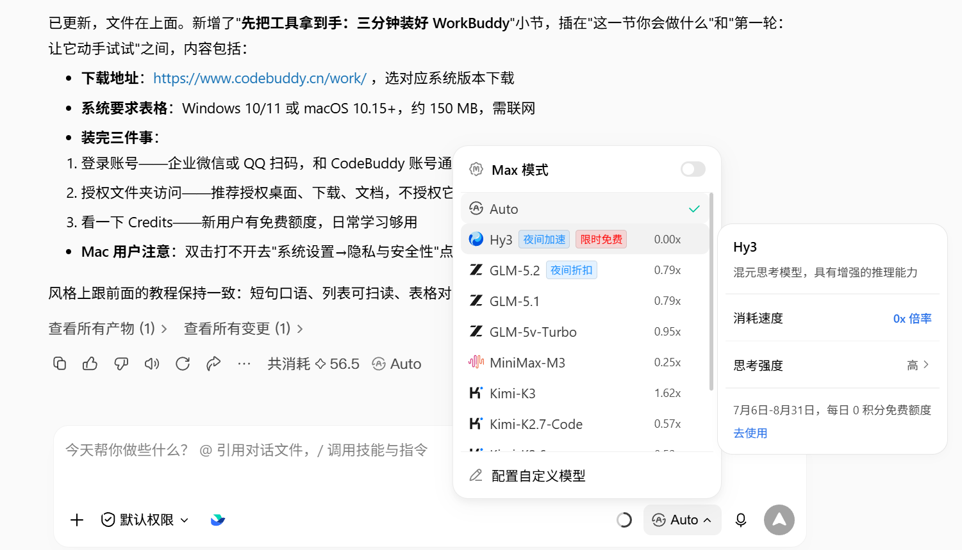Screen dimensions: 962x550
Task: Send the message with the arrow button
Action: click(x=779, y=520)
